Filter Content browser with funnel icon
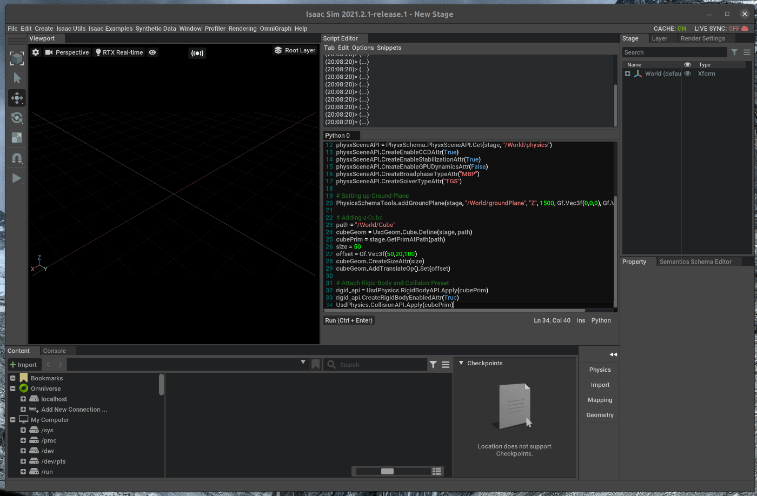 (x=433, y=365)
